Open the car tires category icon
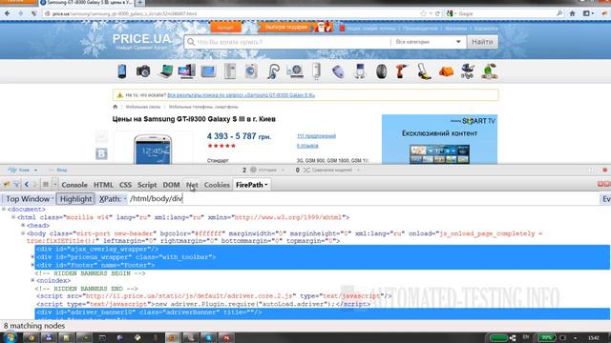The image size is (611, 343). pyautogui.click(x=381, y=71)
